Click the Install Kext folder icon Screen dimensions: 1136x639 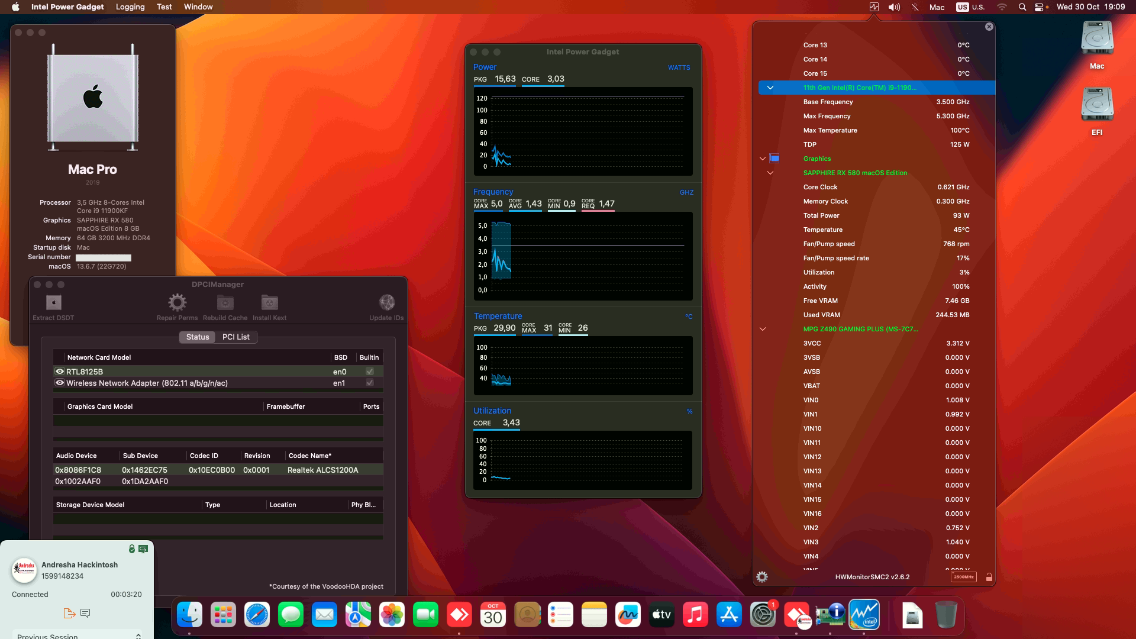pyautogui.click(x=270, y=302)
